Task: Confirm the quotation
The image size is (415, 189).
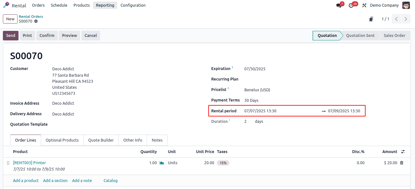Action: click(x=47, y=36)
